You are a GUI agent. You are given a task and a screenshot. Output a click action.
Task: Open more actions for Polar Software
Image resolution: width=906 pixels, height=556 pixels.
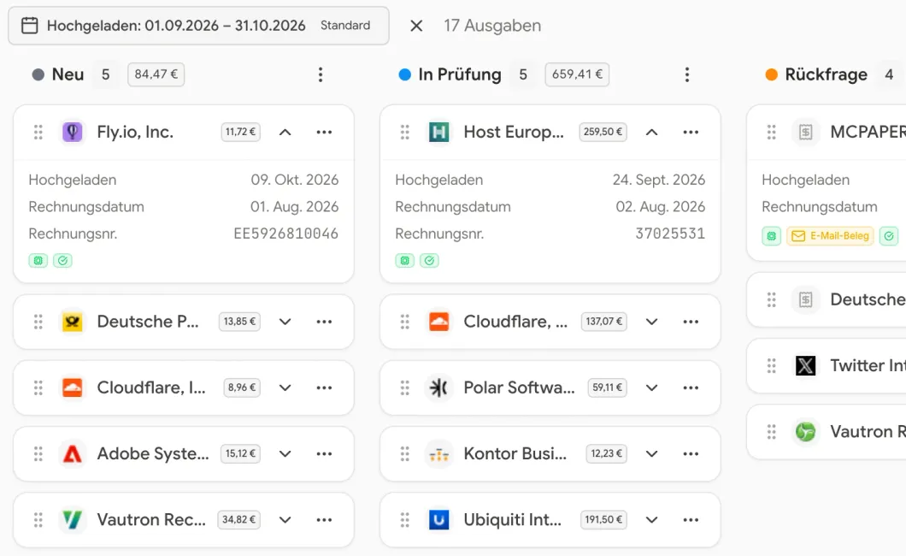691,387
